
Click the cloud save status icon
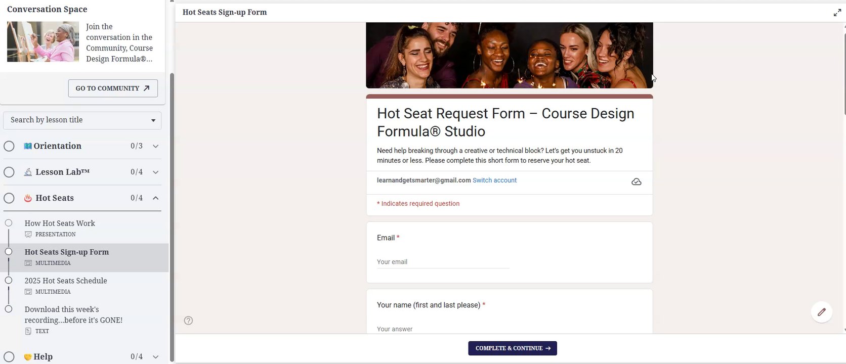[x=636, y=181]
